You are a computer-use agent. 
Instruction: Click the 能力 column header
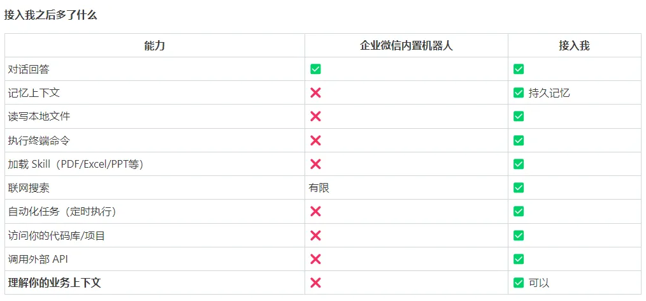click(x=155, y=45)
